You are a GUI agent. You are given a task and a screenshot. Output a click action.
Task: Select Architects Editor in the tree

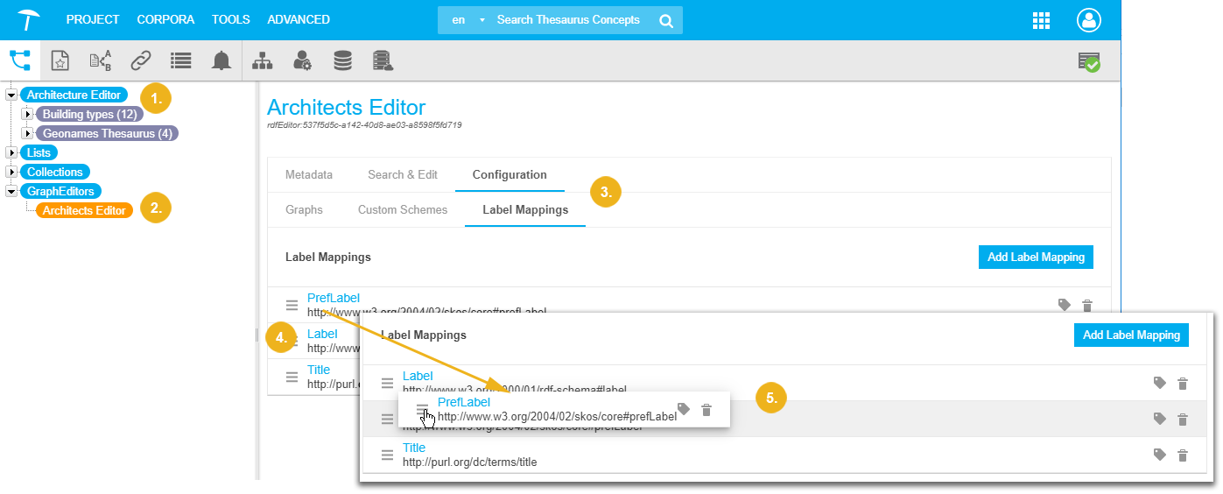pyautogui.click(x=84, y=210)
